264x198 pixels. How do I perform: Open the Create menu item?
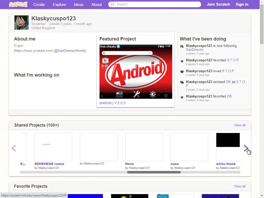pyautogui.click(x=39, y=5)
